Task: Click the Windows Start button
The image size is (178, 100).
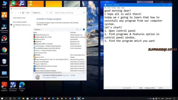Action: (2, 98)
